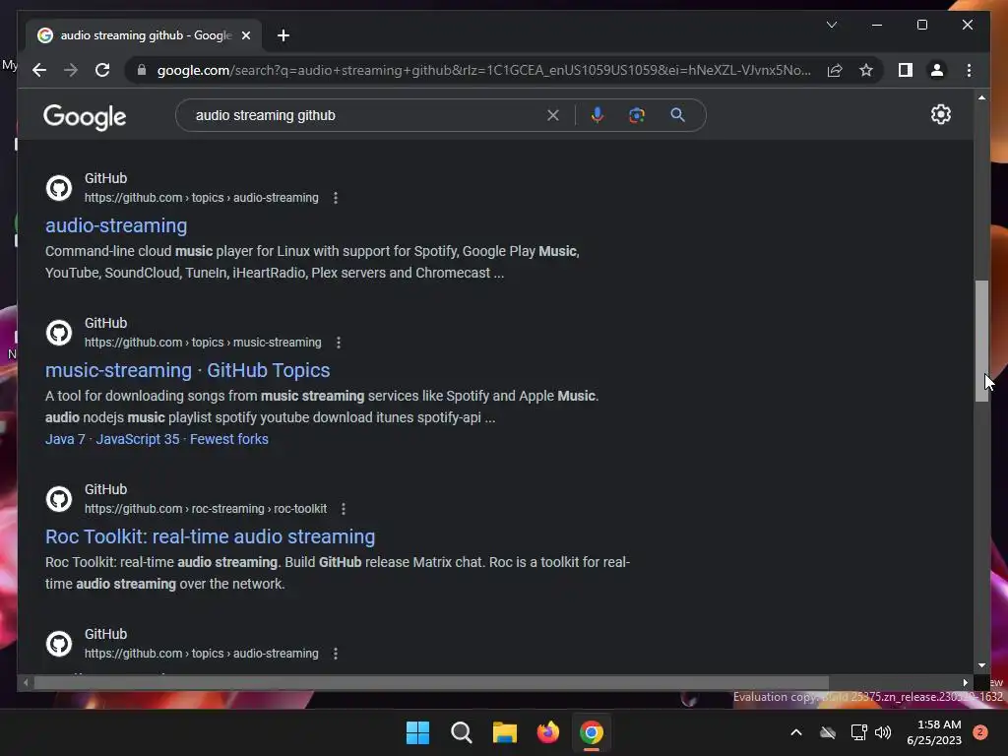This screenshot has height=756, width=1008.
Task: Open the tab search dropdown arrow
Action: click(x=831, y=25)
